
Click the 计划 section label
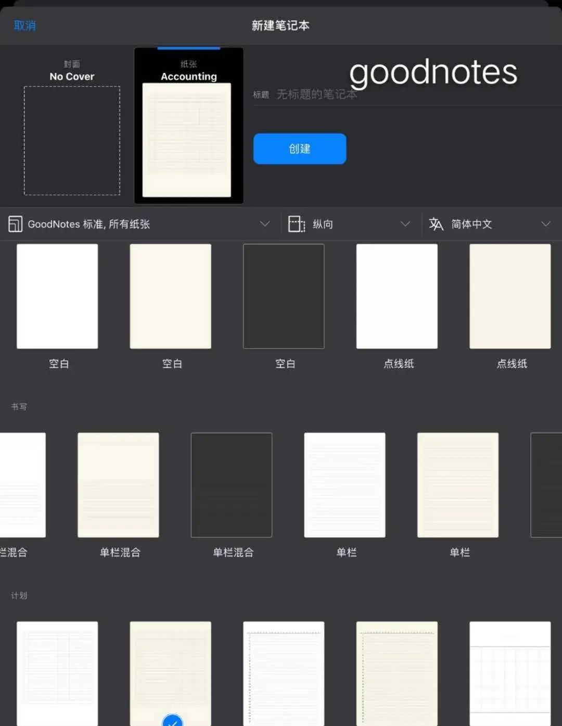point(19,595)
